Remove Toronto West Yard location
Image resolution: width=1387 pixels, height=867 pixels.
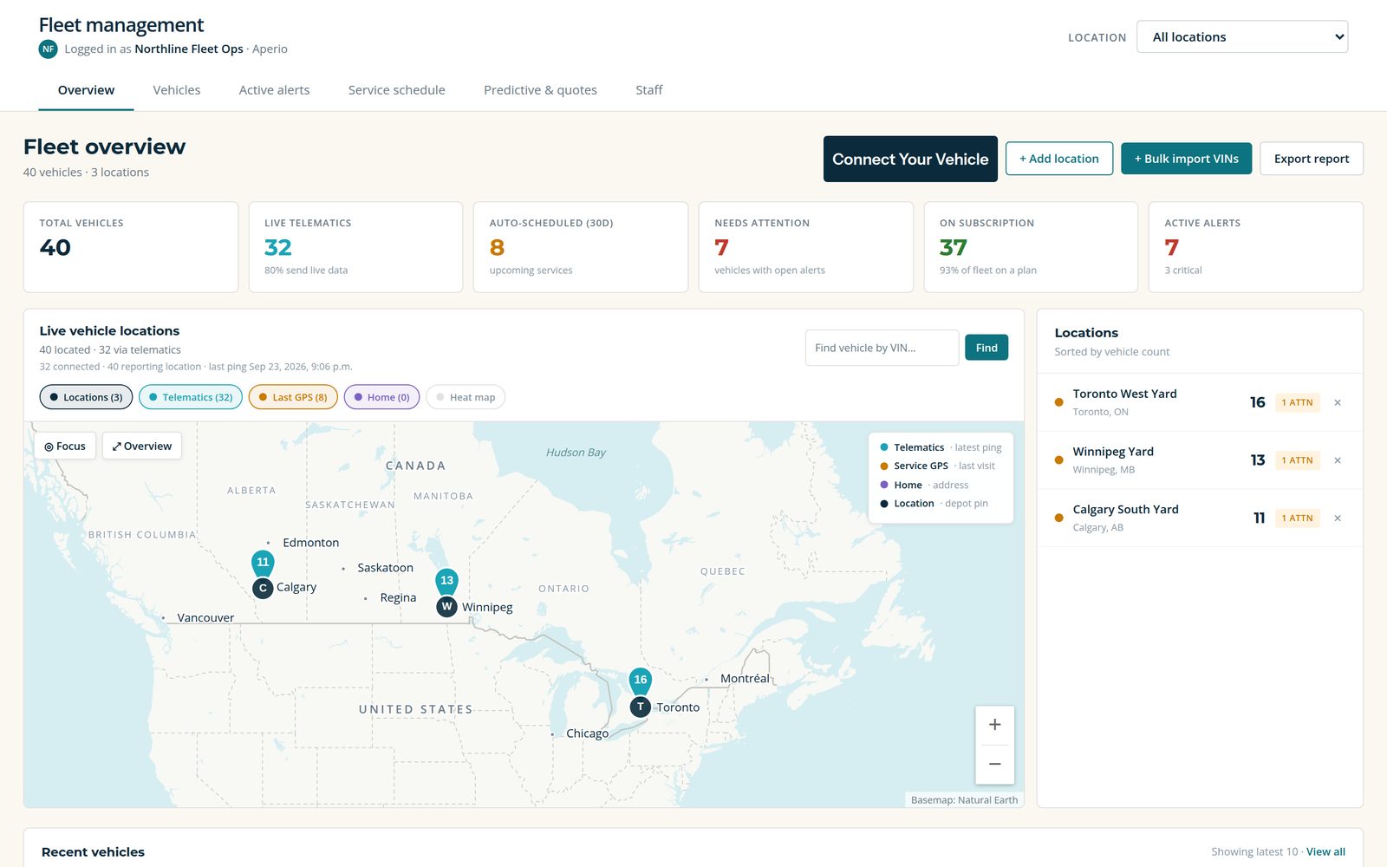[1338, 402]
